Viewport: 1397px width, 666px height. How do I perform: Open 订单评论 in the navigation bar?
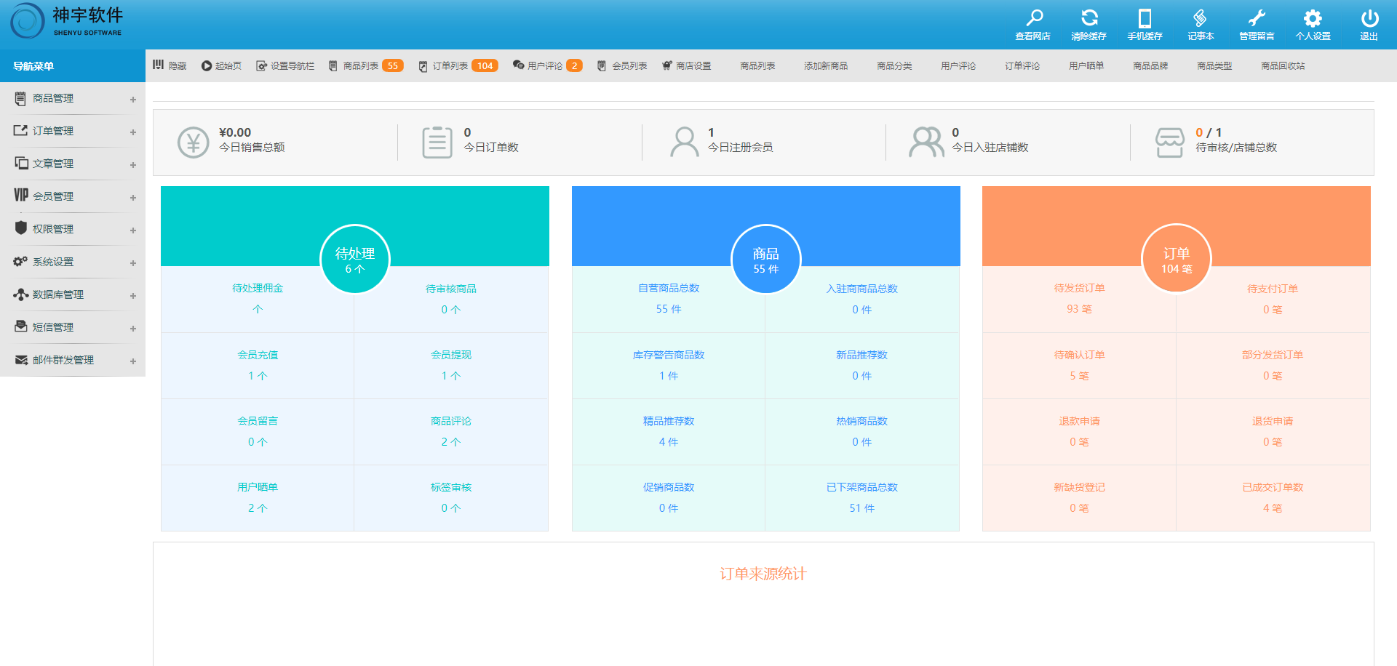click(1022, 65)
